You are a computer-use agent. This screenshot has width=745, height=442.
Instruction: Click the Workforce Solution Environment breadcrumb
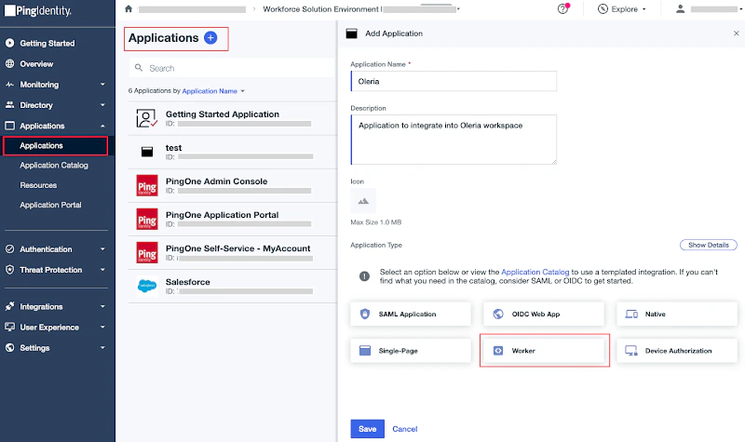[321, 9]
